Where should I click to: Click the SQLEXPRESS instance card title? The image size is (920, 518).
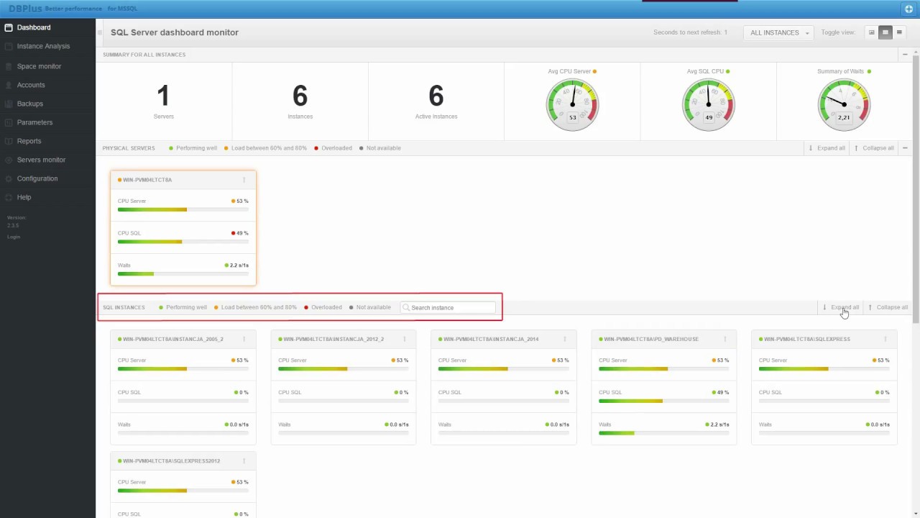tap(807, 339)
